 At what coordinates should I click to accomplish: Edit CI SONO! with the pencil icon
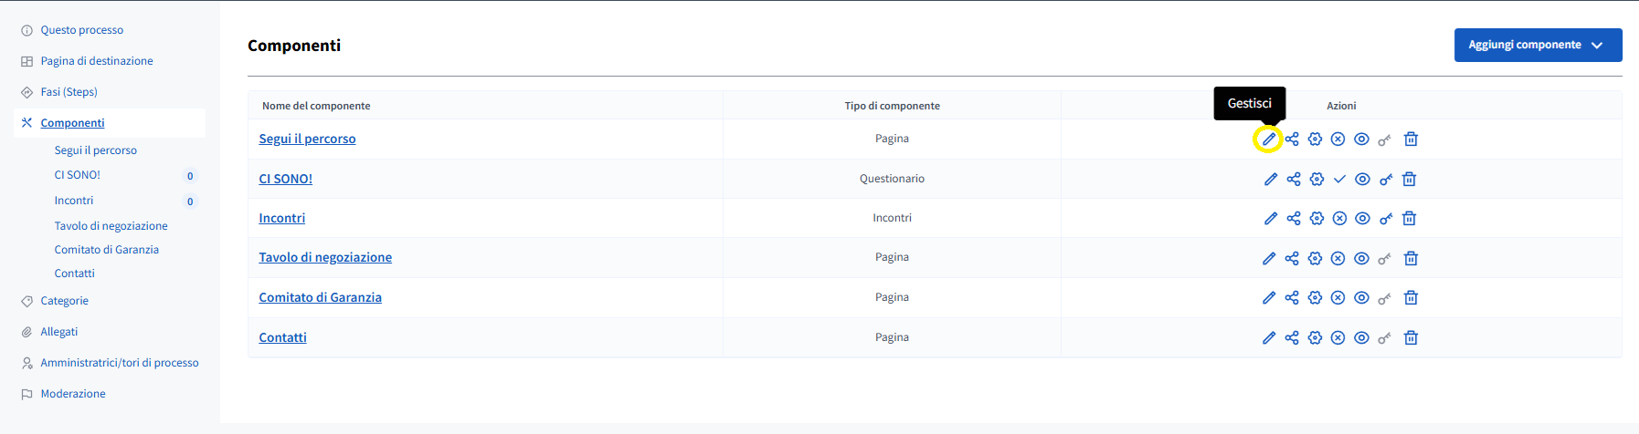[1270, 180]
